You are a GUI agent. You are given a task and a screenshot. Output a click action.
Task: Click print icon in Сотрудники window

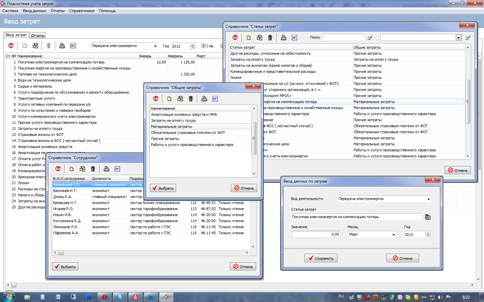click(x=107, y=169)
